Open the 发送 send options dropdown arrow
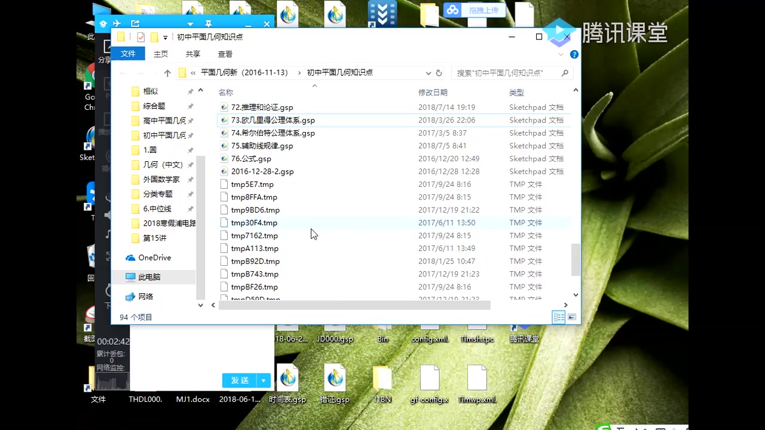765x430 pixels. pyautogui.click(x=264, y=380)
